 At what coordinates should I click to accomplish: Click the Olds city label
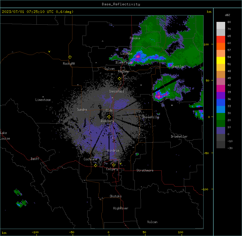[109, 110]
